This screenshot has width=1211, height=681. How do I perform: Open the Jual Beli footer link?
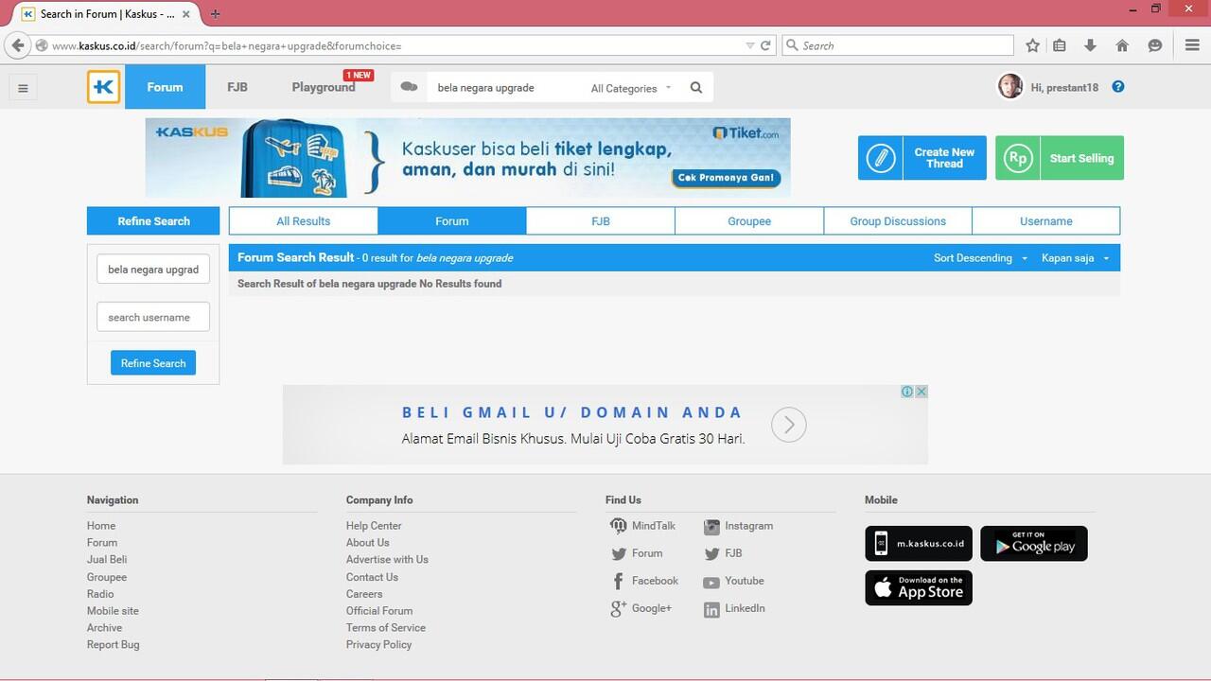[107, 560]
